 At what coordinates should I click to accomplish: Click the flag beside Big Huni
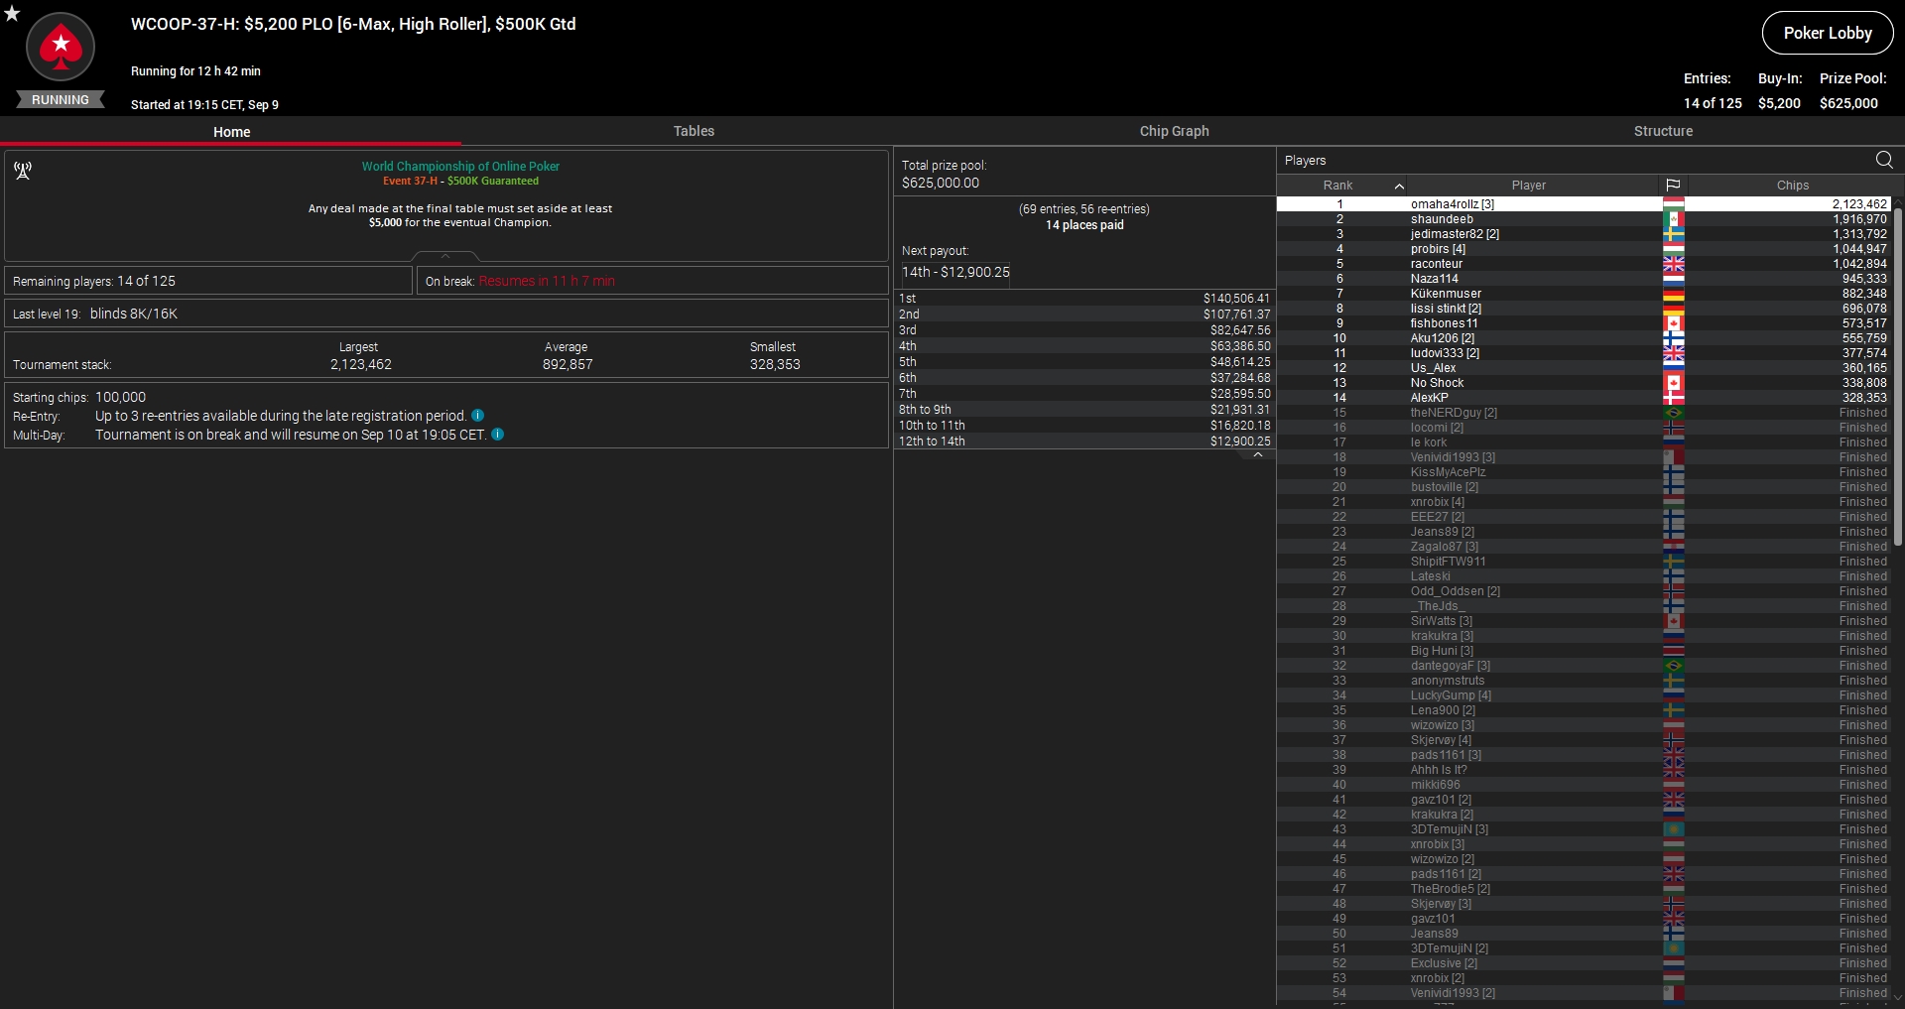[1674, 651]
